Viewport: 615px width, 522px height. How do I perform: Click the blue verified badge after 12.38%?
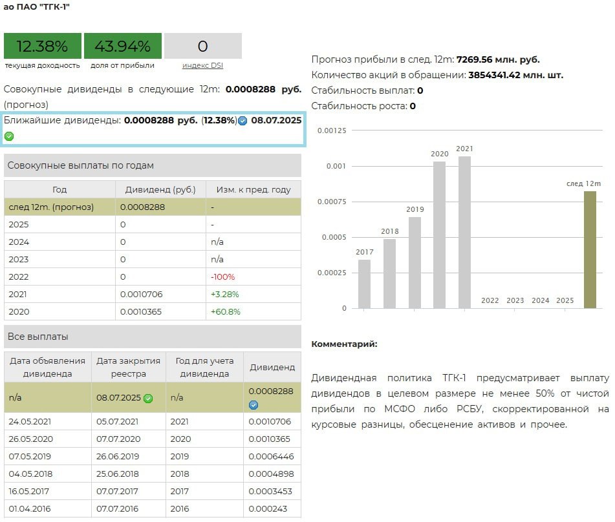(243, 121)
